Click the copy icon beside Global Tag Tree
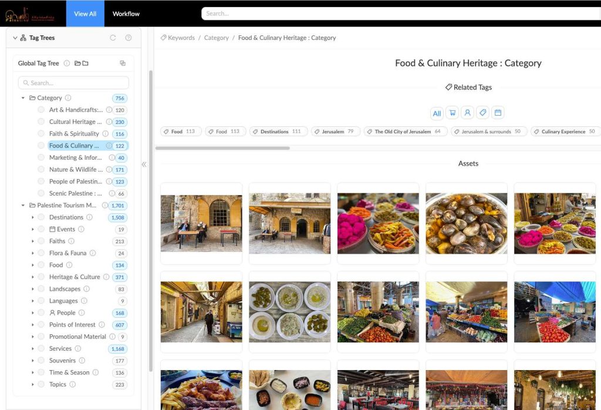This screenshot has height=410, width=601. (x=123, y=63)
